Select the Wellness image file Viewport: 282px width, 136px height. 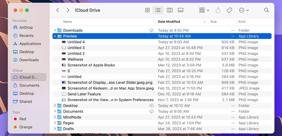(x=162, y=59)
